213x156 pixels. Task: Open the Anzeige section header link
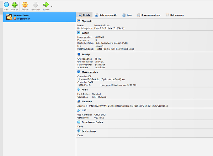[86, 54]
